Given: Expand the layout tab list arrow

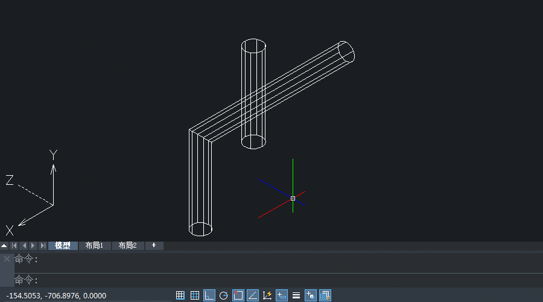Looking at the screenshot, I should (x=4, y=246).
